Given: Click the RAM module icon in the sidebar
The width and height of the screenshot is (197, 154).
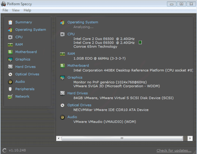Looking at the screenshot, I should 10,45.
